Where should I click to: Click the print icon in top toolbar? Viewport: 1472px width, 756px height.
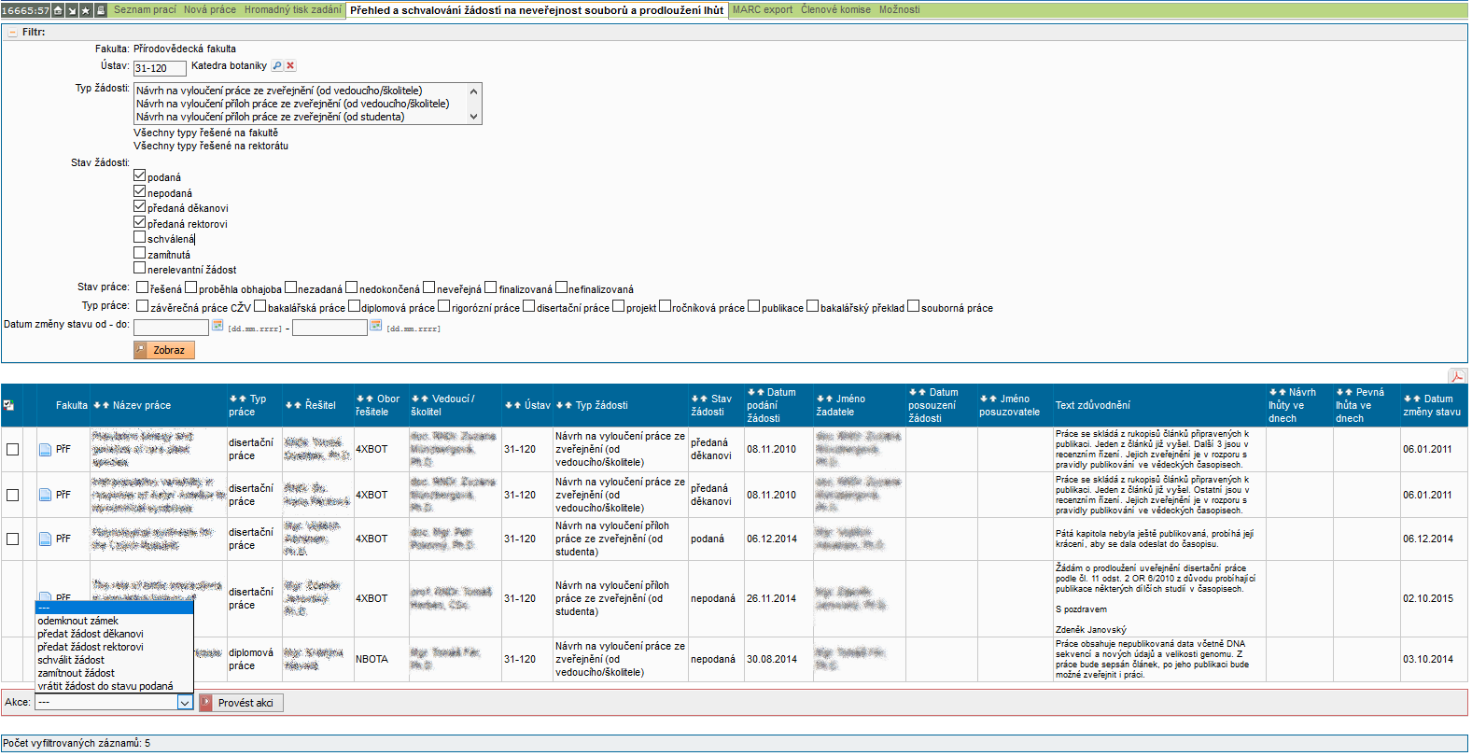click(x=100, y=10)
